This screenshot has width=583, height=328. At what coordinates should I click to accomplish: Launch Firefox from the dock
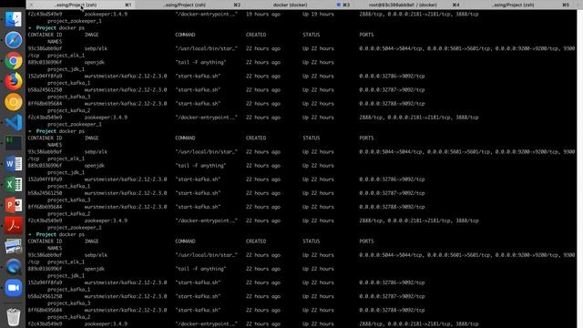[x=14, y=81]
